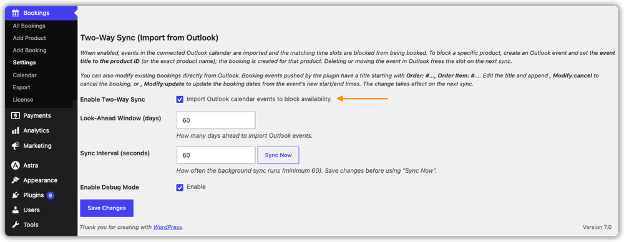Viewport: 624px width, 242px height.
Task: Click the Users person icon
Action: coord(16,210)
